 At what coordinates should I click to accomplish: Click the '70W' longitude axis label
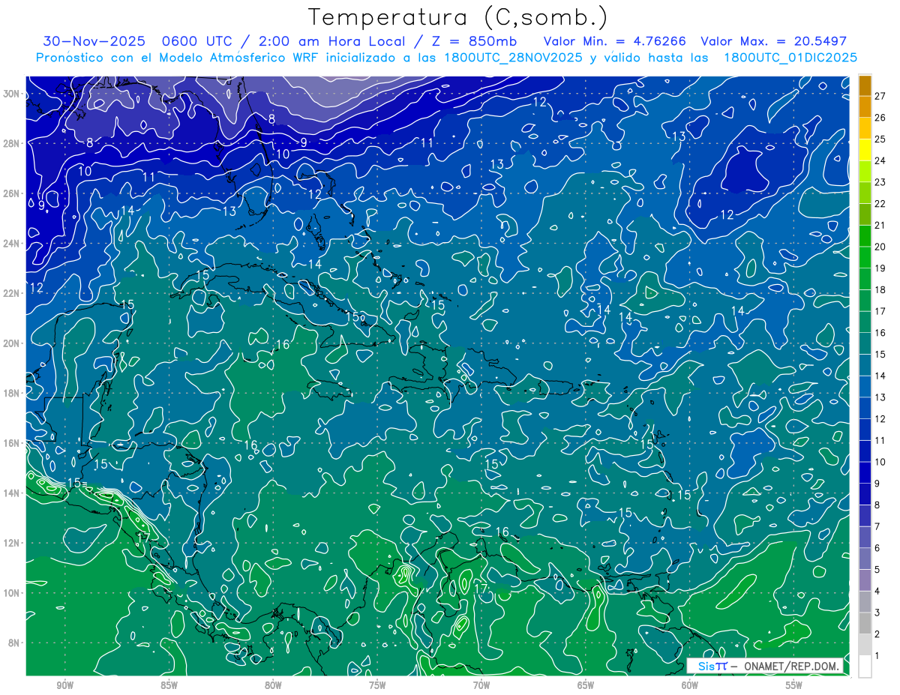(x=481, y=685)
